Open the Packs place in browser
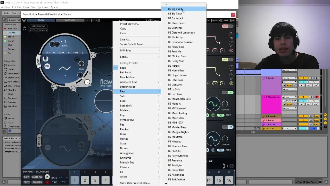This screenshot has width=330, height=186. click(11, 119)
